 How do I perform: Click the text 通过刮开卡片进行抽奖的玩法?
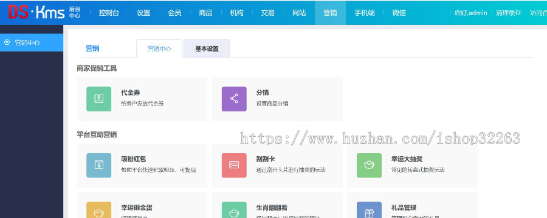291,170
